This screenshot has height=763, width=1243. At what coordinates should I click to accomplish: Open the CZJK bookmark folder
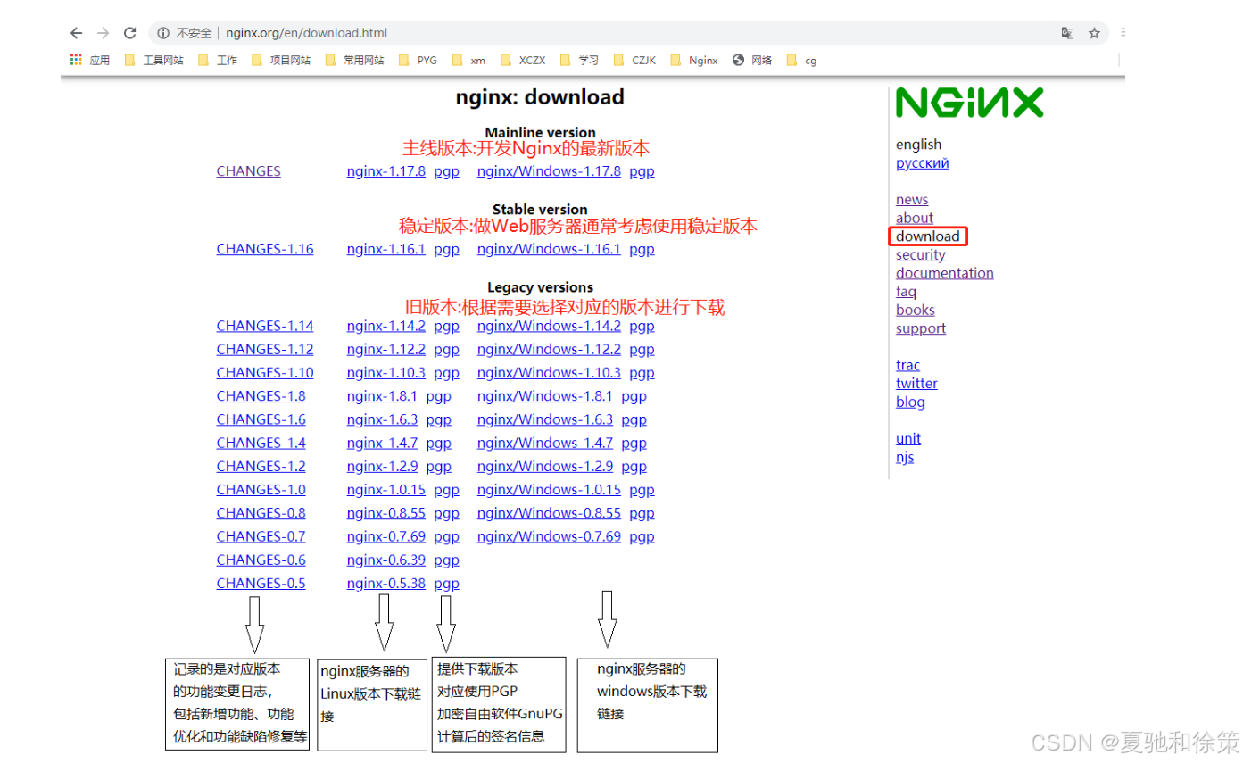[634, 61]
